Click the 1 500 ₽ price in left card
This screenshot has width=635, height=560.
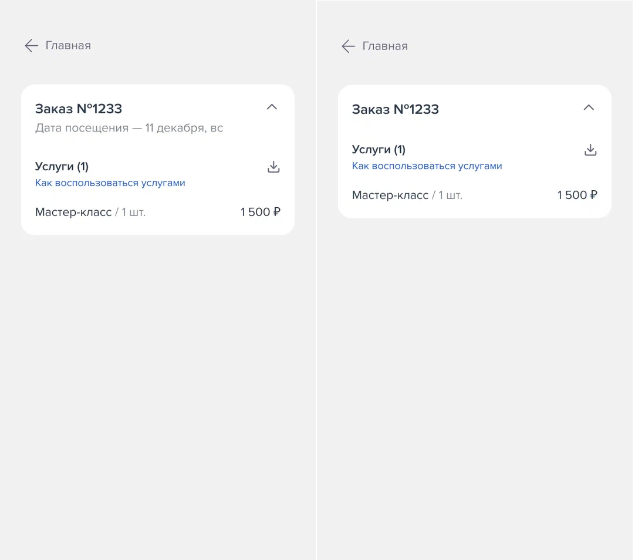(261, 212)
